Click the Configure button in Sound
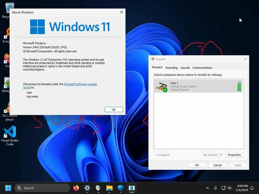 click(x=163, y=155)
